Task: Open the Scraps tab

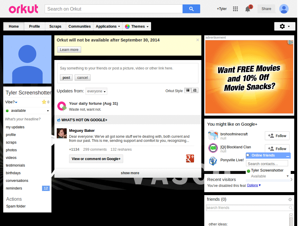Action: (x=55, y=26)
